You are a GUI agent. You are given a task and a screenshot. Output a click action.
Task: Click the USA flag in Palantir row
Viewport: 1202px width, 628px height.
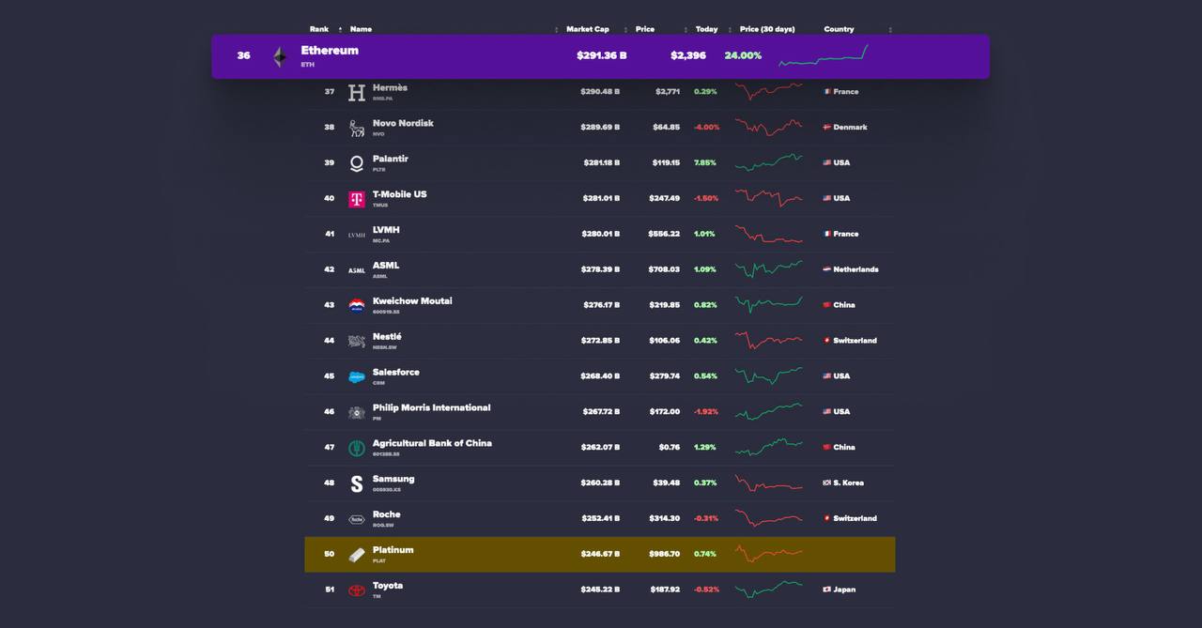click(827, 162)
